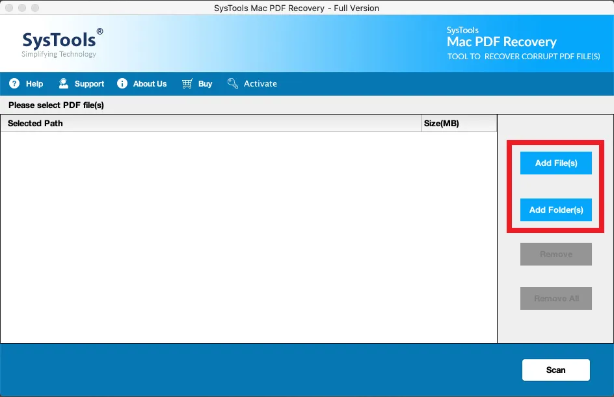This screenshot has height=397, width=614.
Task: Click the Add File(s) button
Action: (x=555, y=163)
